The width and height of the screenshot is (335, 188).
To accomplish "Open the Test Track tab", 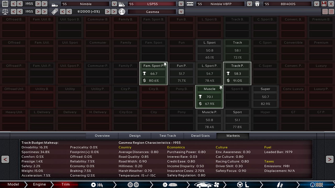I will (x=167, y=136).
